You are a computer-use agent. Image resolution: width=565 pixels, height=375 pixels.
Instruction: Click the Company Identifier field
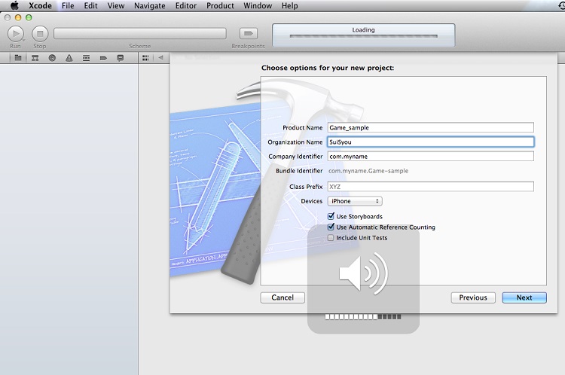[x=431, y=157]
